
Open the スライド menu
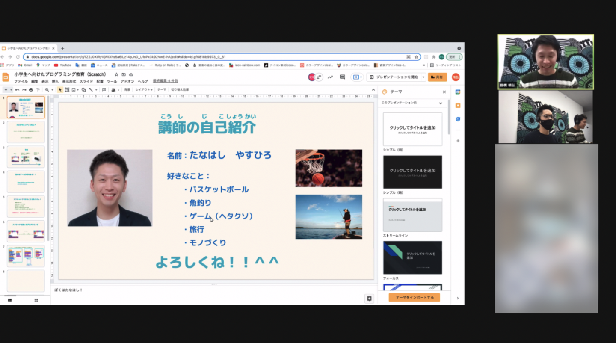(x=86, y=81)
